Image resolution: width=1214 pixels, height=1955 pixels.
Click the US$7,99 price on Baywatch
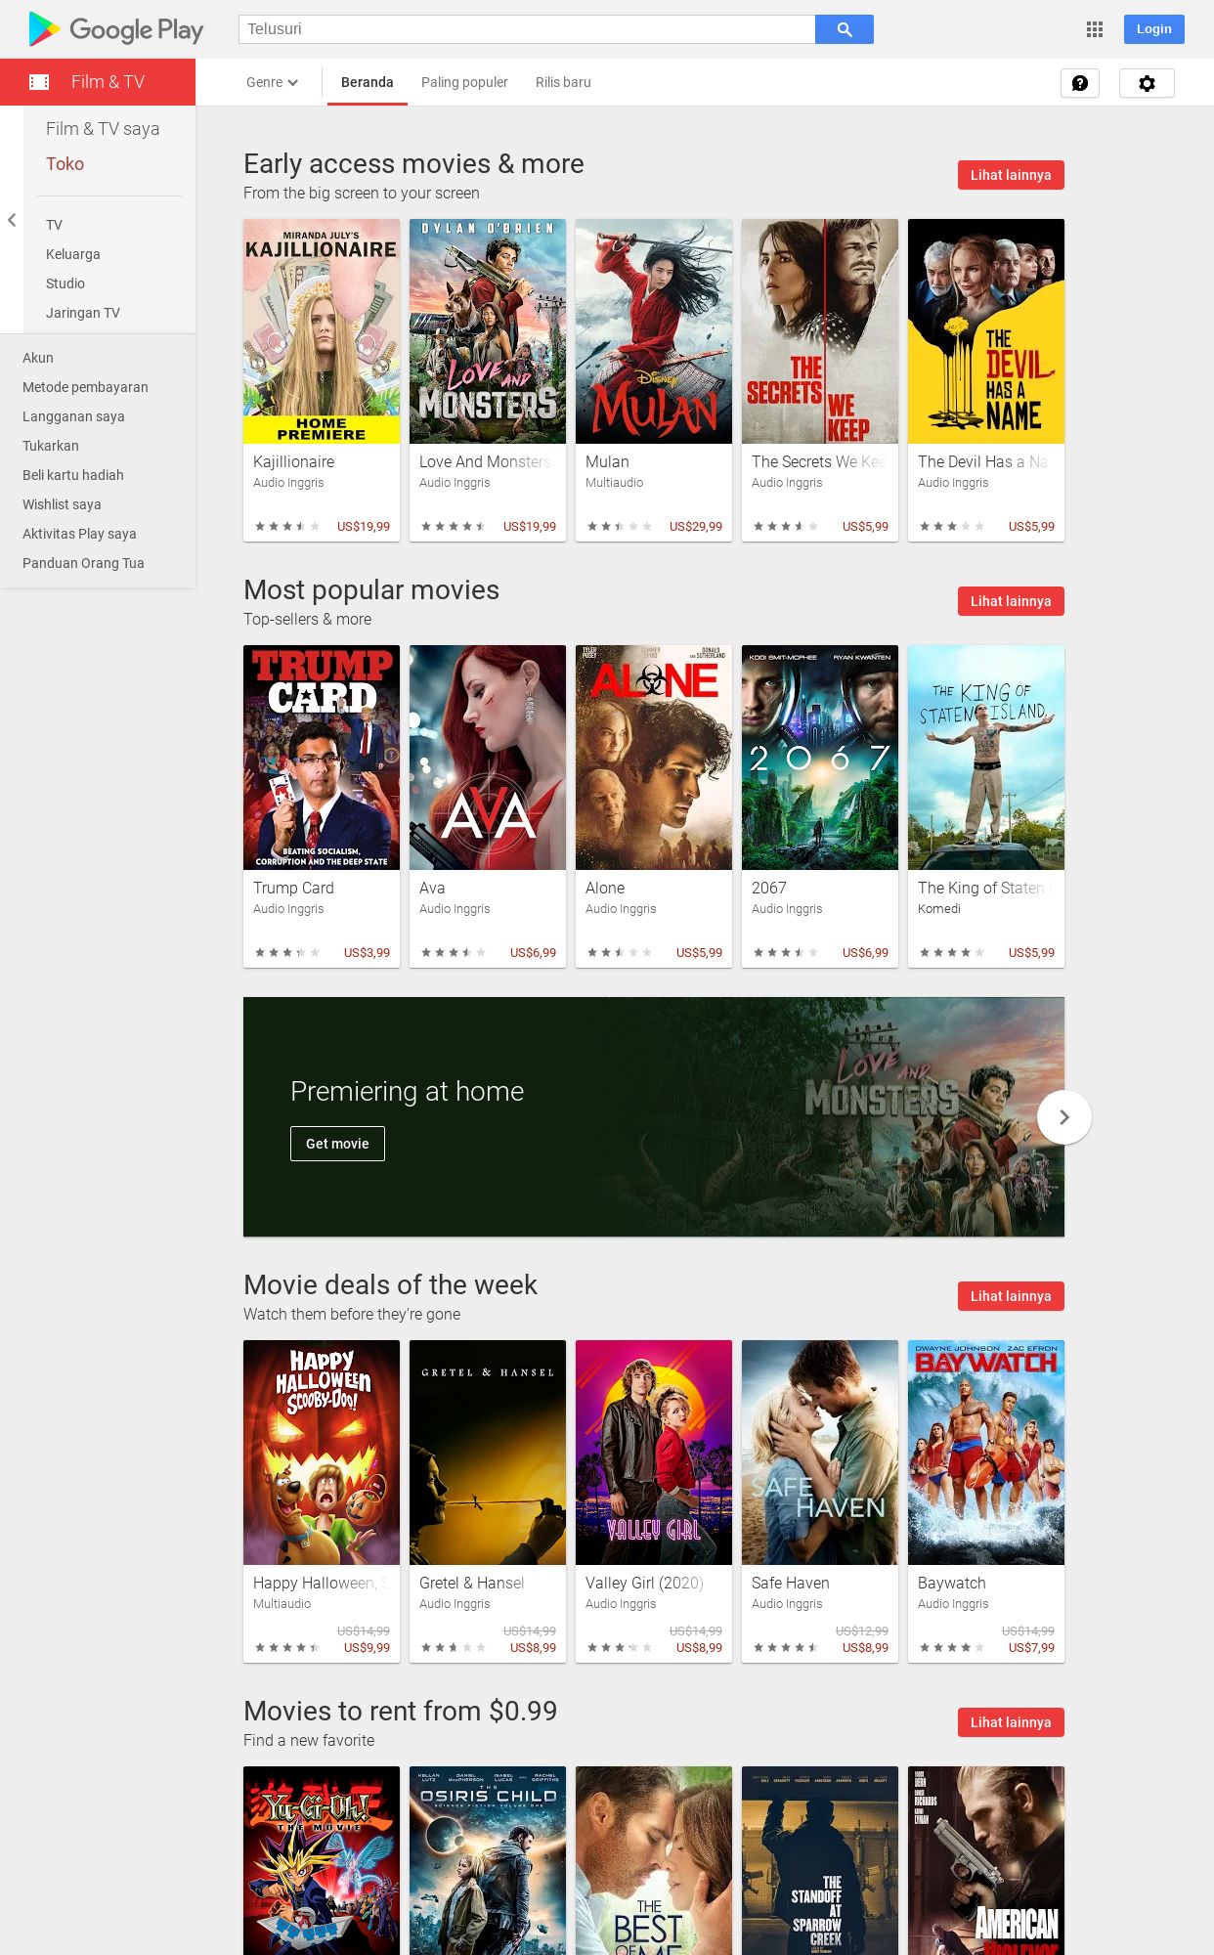(1031, 1648)
